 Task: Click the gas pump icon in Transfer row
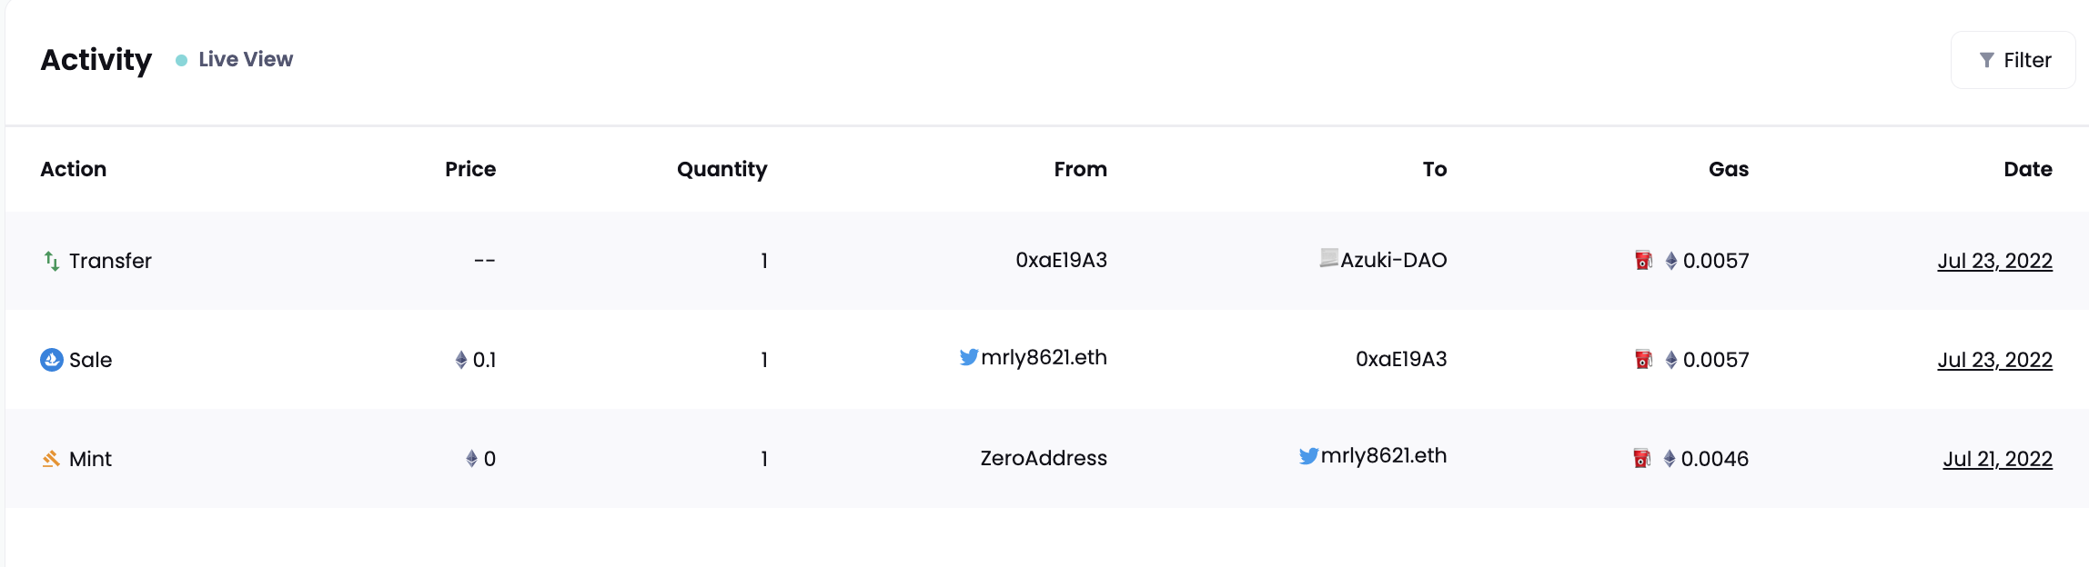coord(1643,261)
